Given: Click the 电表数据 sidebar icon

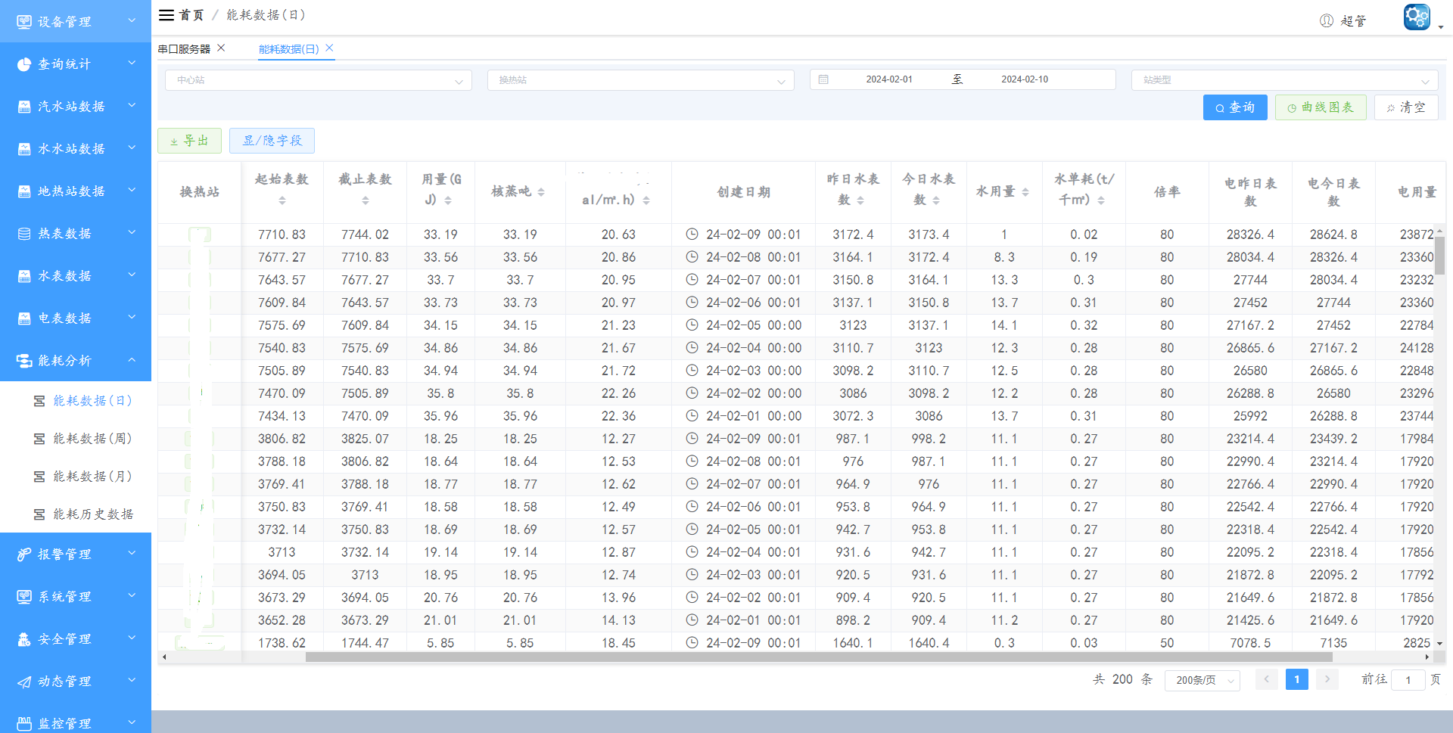Looking at the screenshot, I should click(x=24, y=318).
